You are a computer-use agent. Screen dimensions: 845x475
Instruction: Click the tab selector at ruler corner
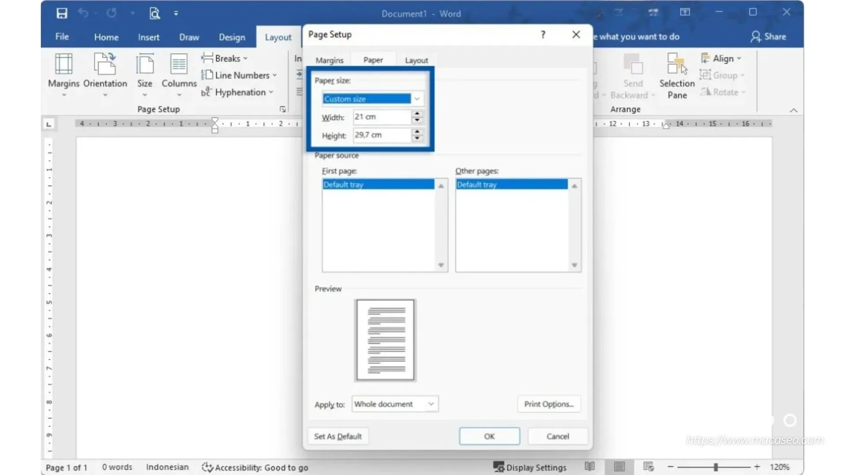pos(49,124)
